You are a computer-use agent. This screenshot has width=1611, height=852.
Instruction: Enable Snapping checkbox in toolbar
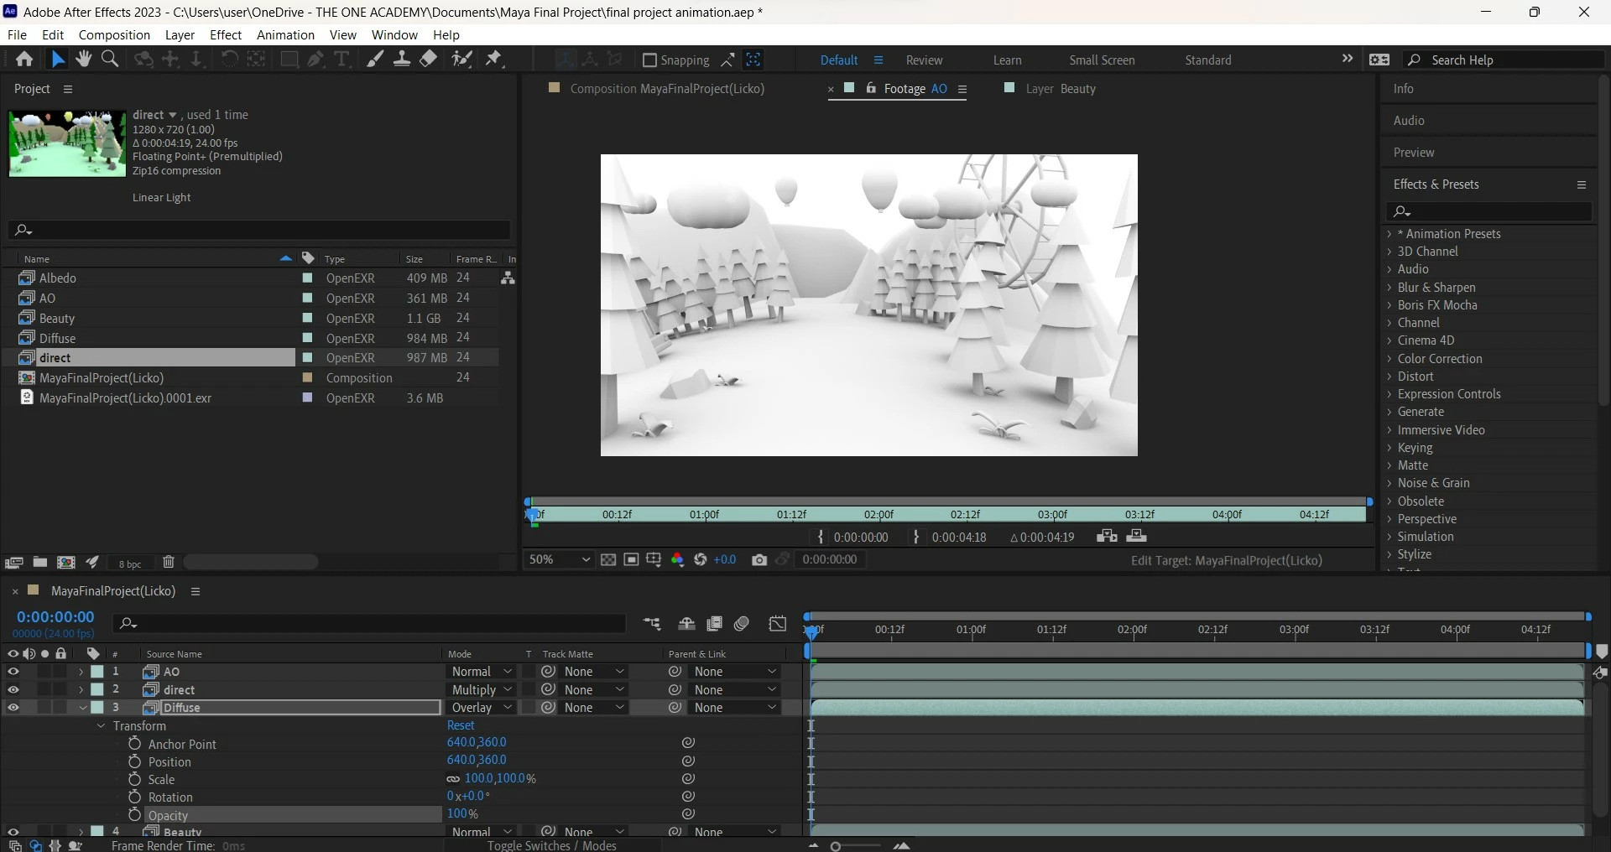click(x=649, y=60)
